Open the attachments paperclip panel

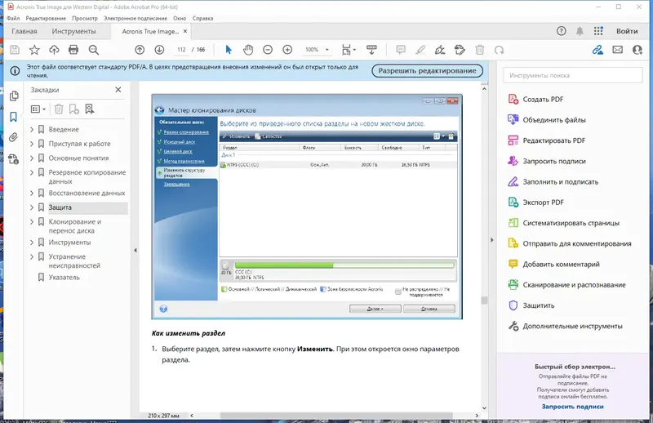tap(13, 137)
